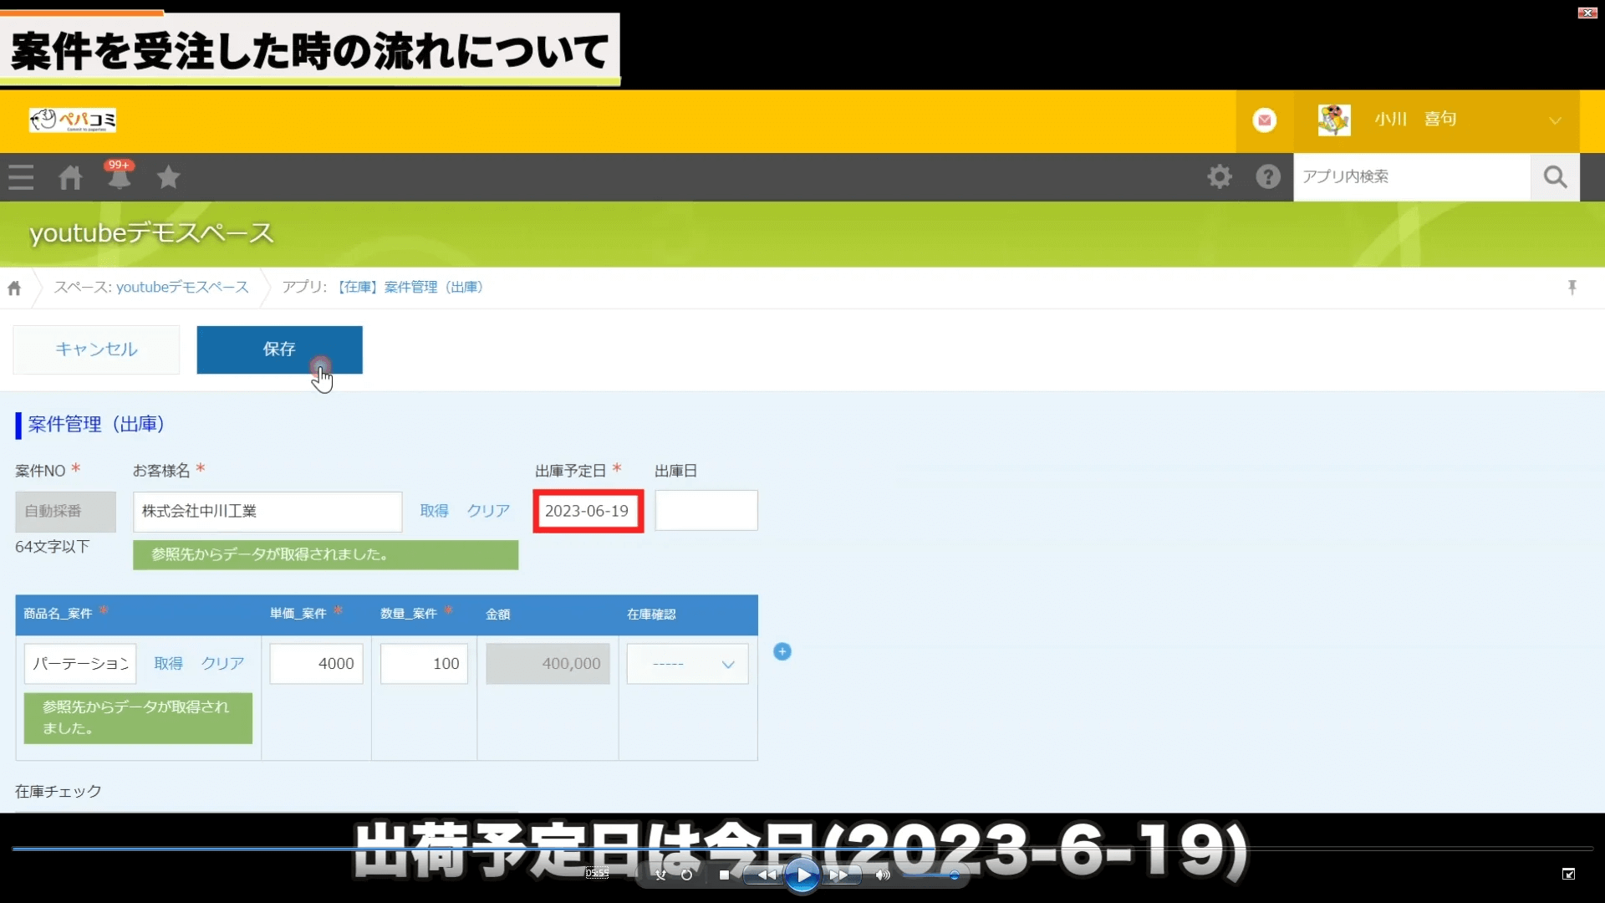This screenshot has height=903, width=1605.
Task: Open the mail notification icon
Action: click(x=1264, y=120)
